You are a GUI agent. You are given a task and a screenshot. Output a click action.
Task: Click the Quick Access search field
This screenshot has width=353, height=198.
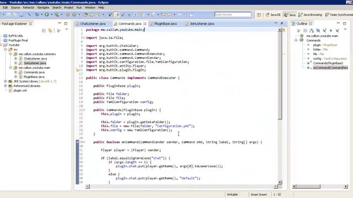point(233,15)
